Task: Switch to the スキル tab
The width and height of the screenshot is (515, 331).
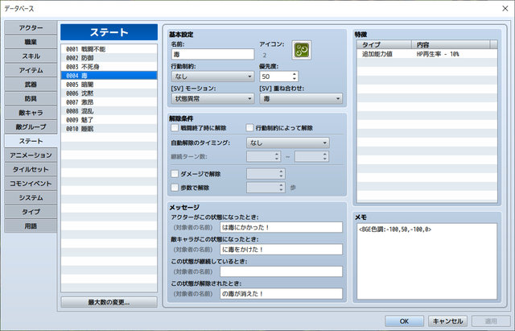Action: pos(31,56)
